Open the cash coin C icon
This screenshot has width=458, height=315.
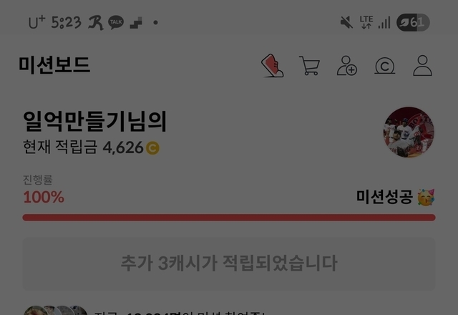(385, 66)
